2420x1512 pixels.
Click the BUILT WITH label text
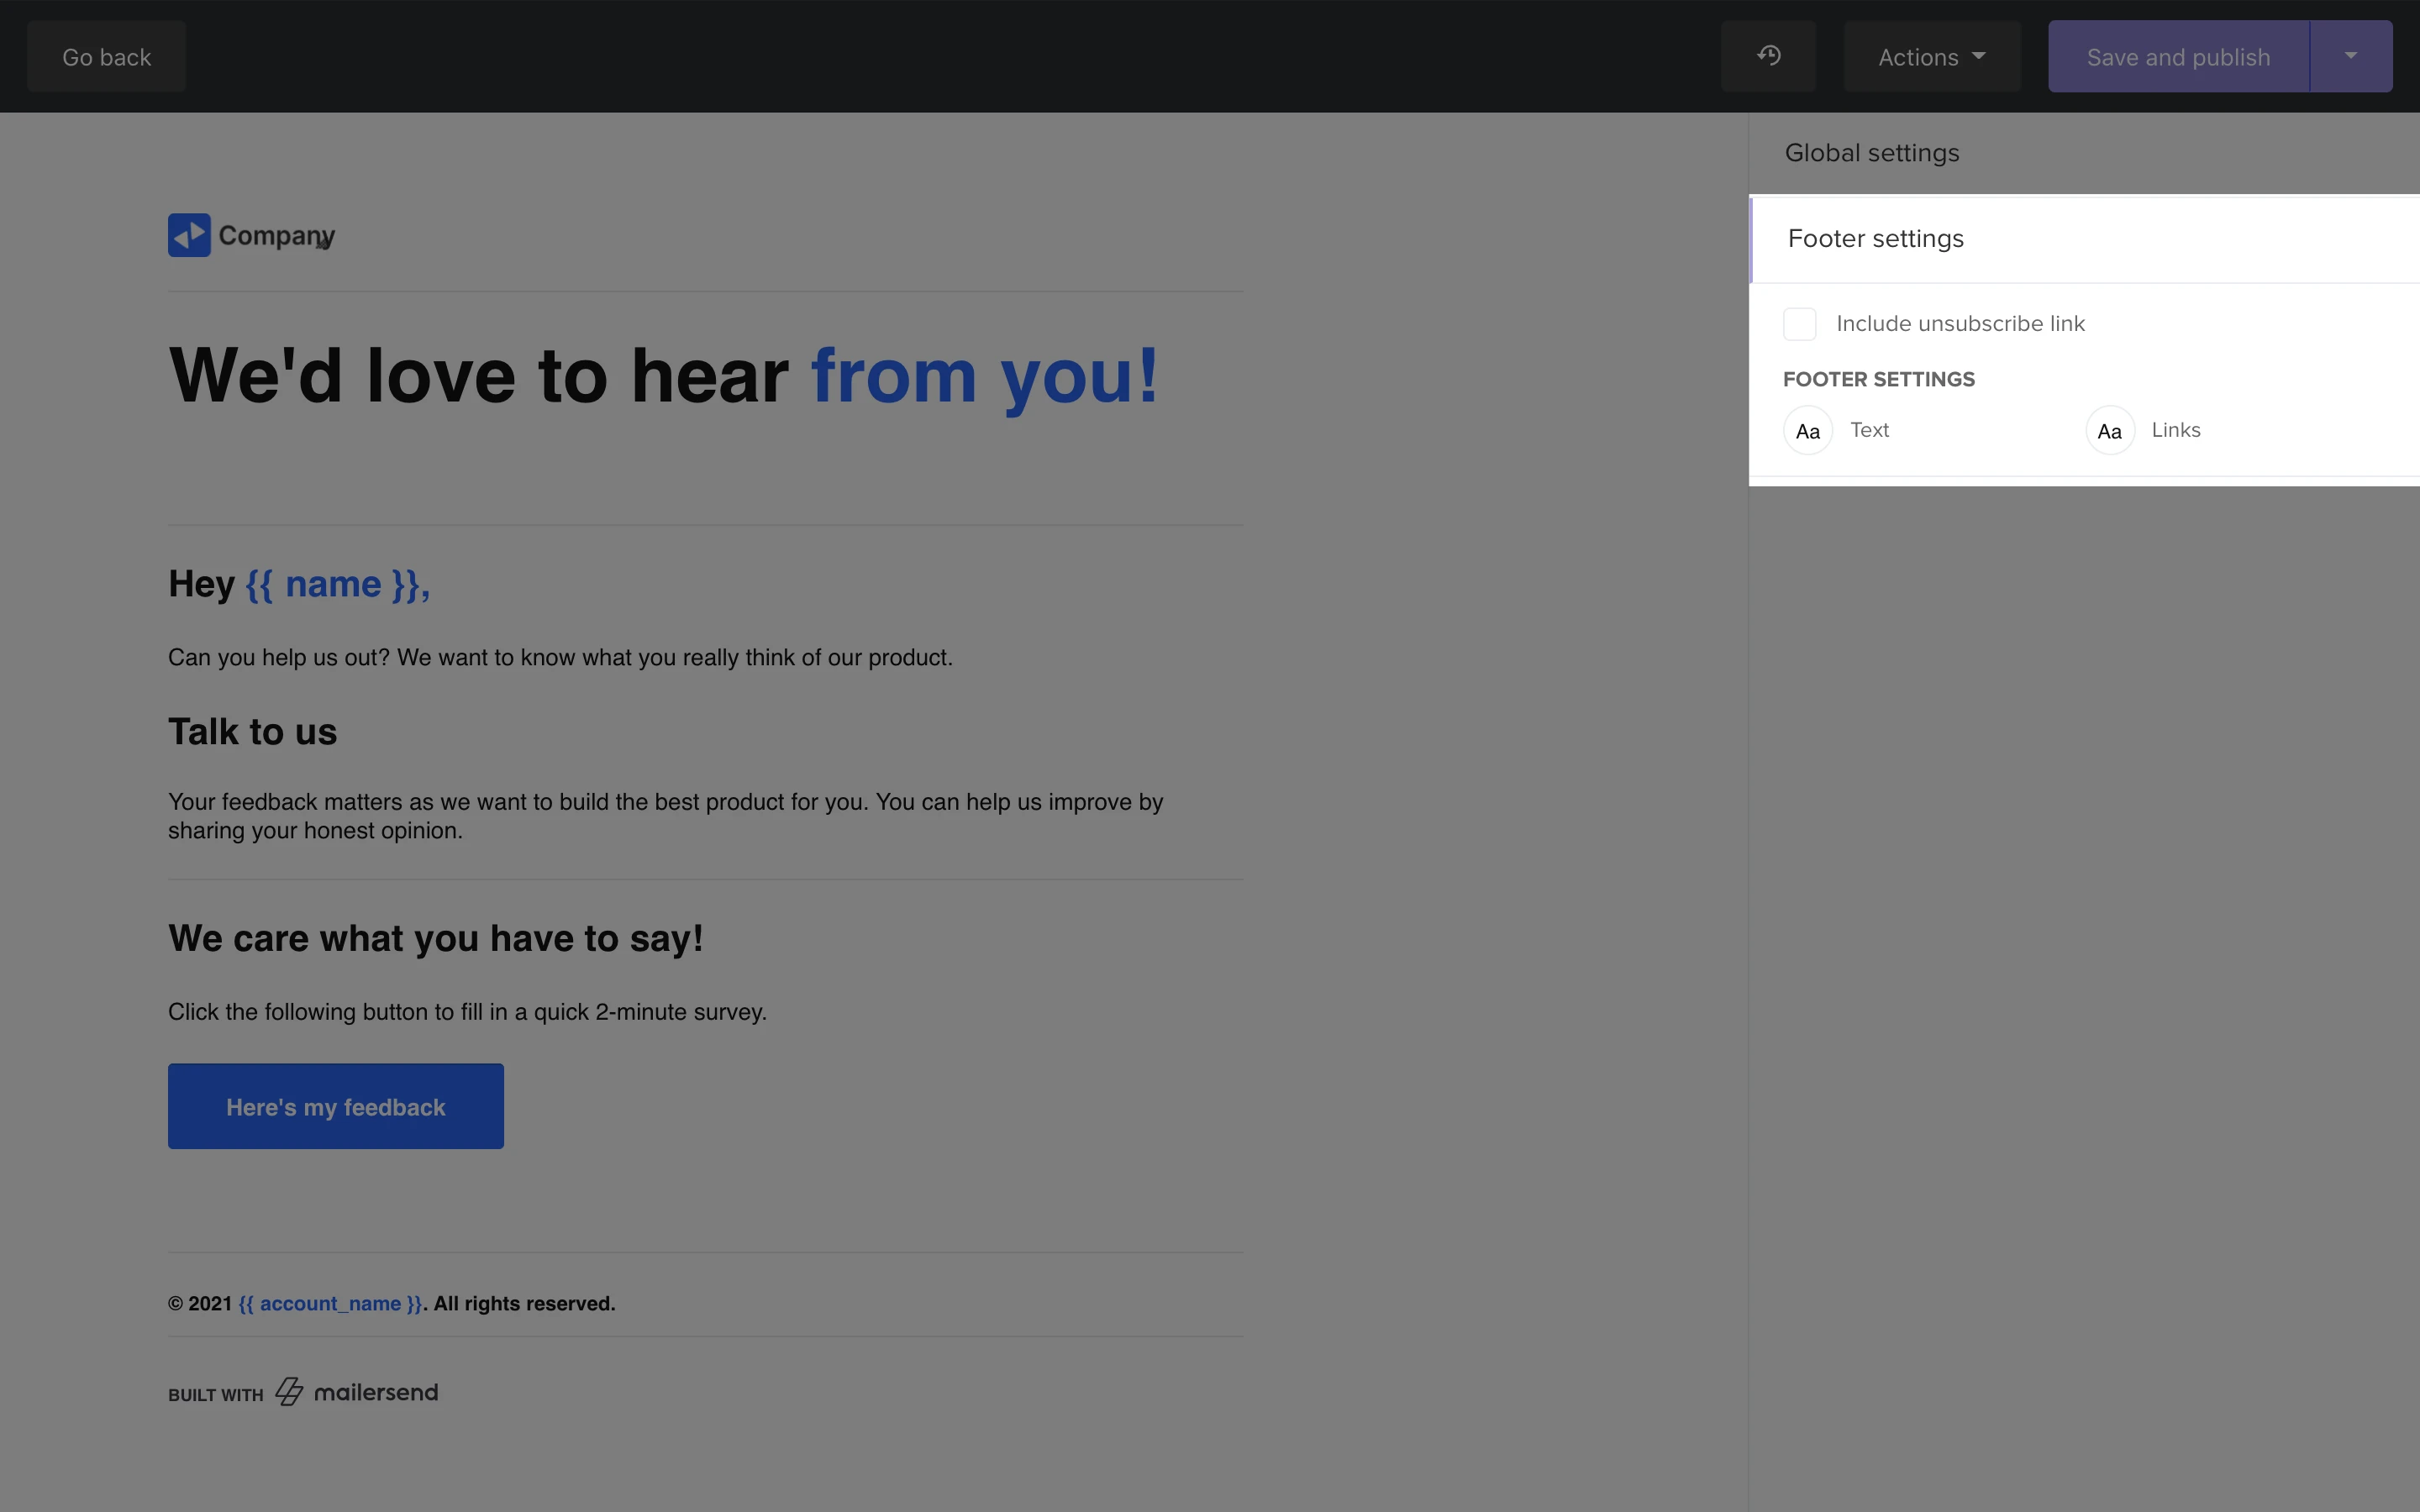point(215,1395)
